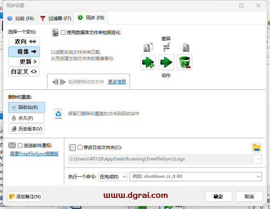Expand the log folder path dropdown

click(x=258, y=159)
